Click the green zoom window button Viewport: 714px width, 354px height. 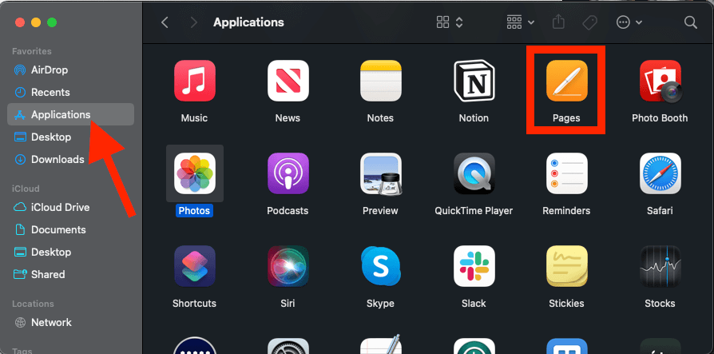[x=52, y=22]
